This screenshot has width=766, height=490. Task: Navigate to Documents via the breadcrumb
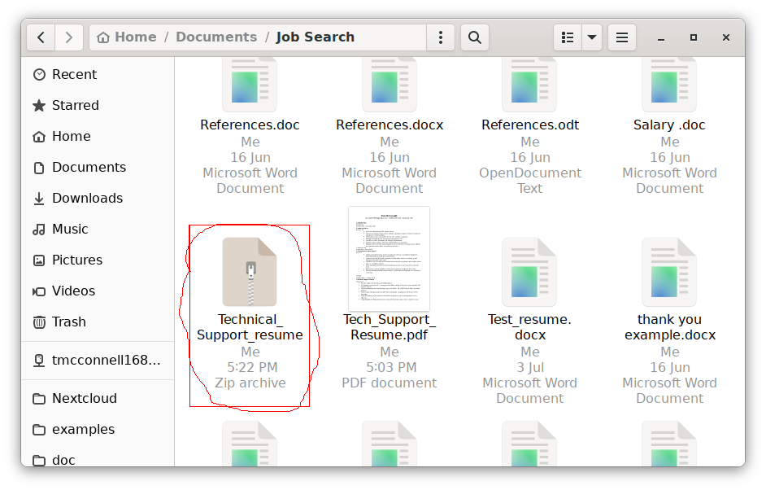pos(215,37)
